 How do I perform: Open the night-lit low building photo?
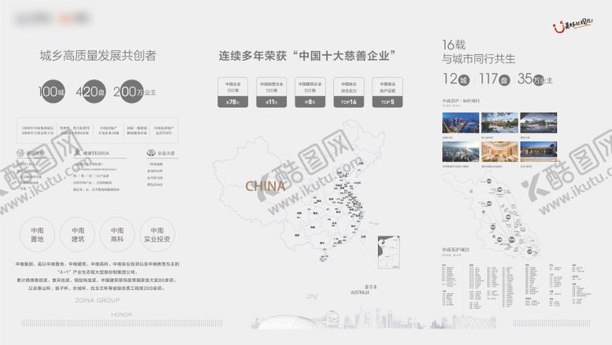click(539, 151)
